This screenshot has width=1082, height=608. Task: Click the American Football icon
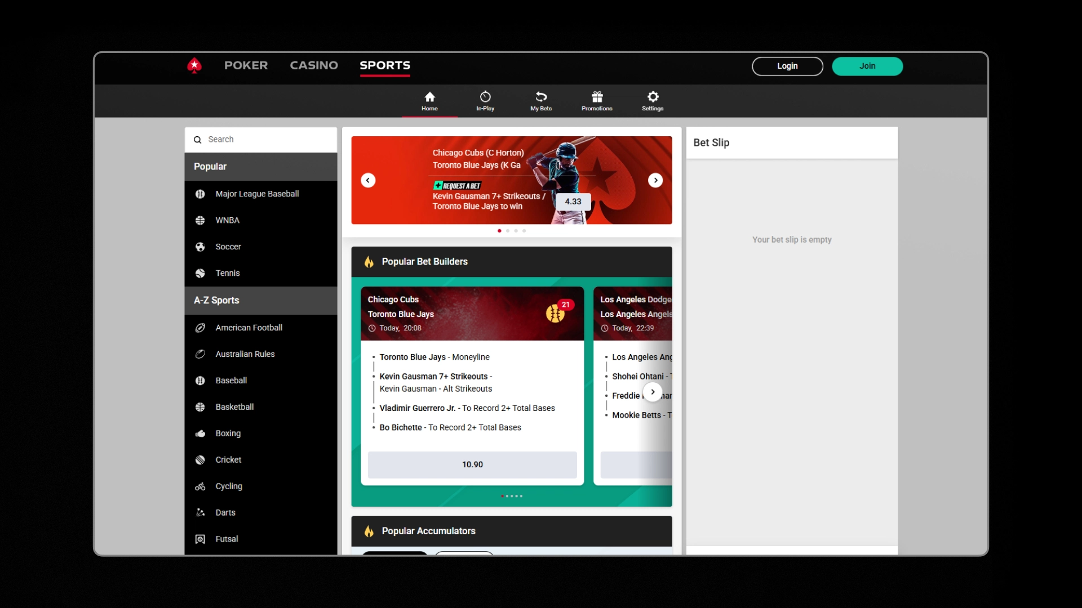[x=200, y=328]
